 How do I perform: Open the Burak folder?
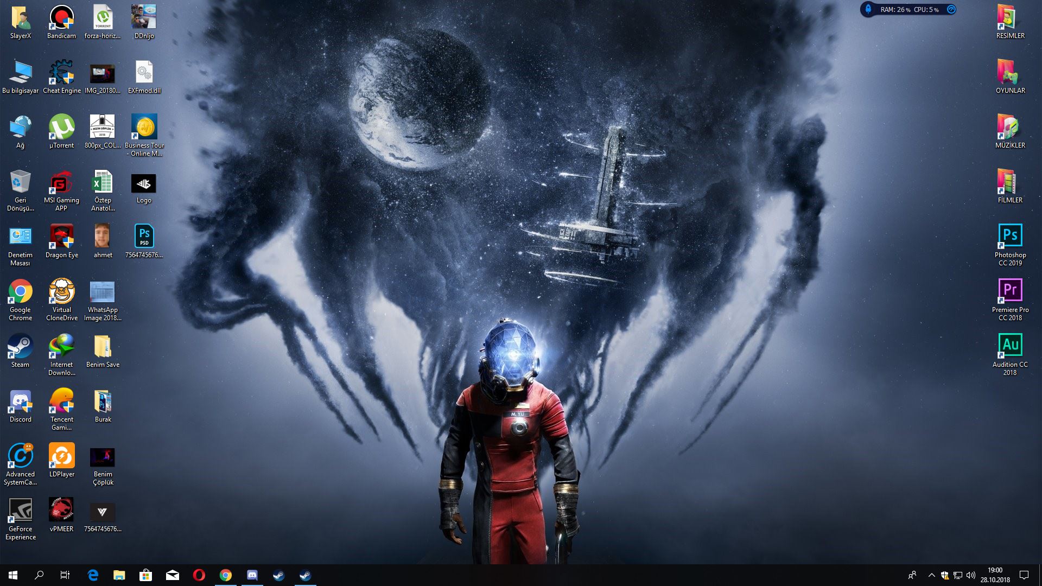point(103,405)
